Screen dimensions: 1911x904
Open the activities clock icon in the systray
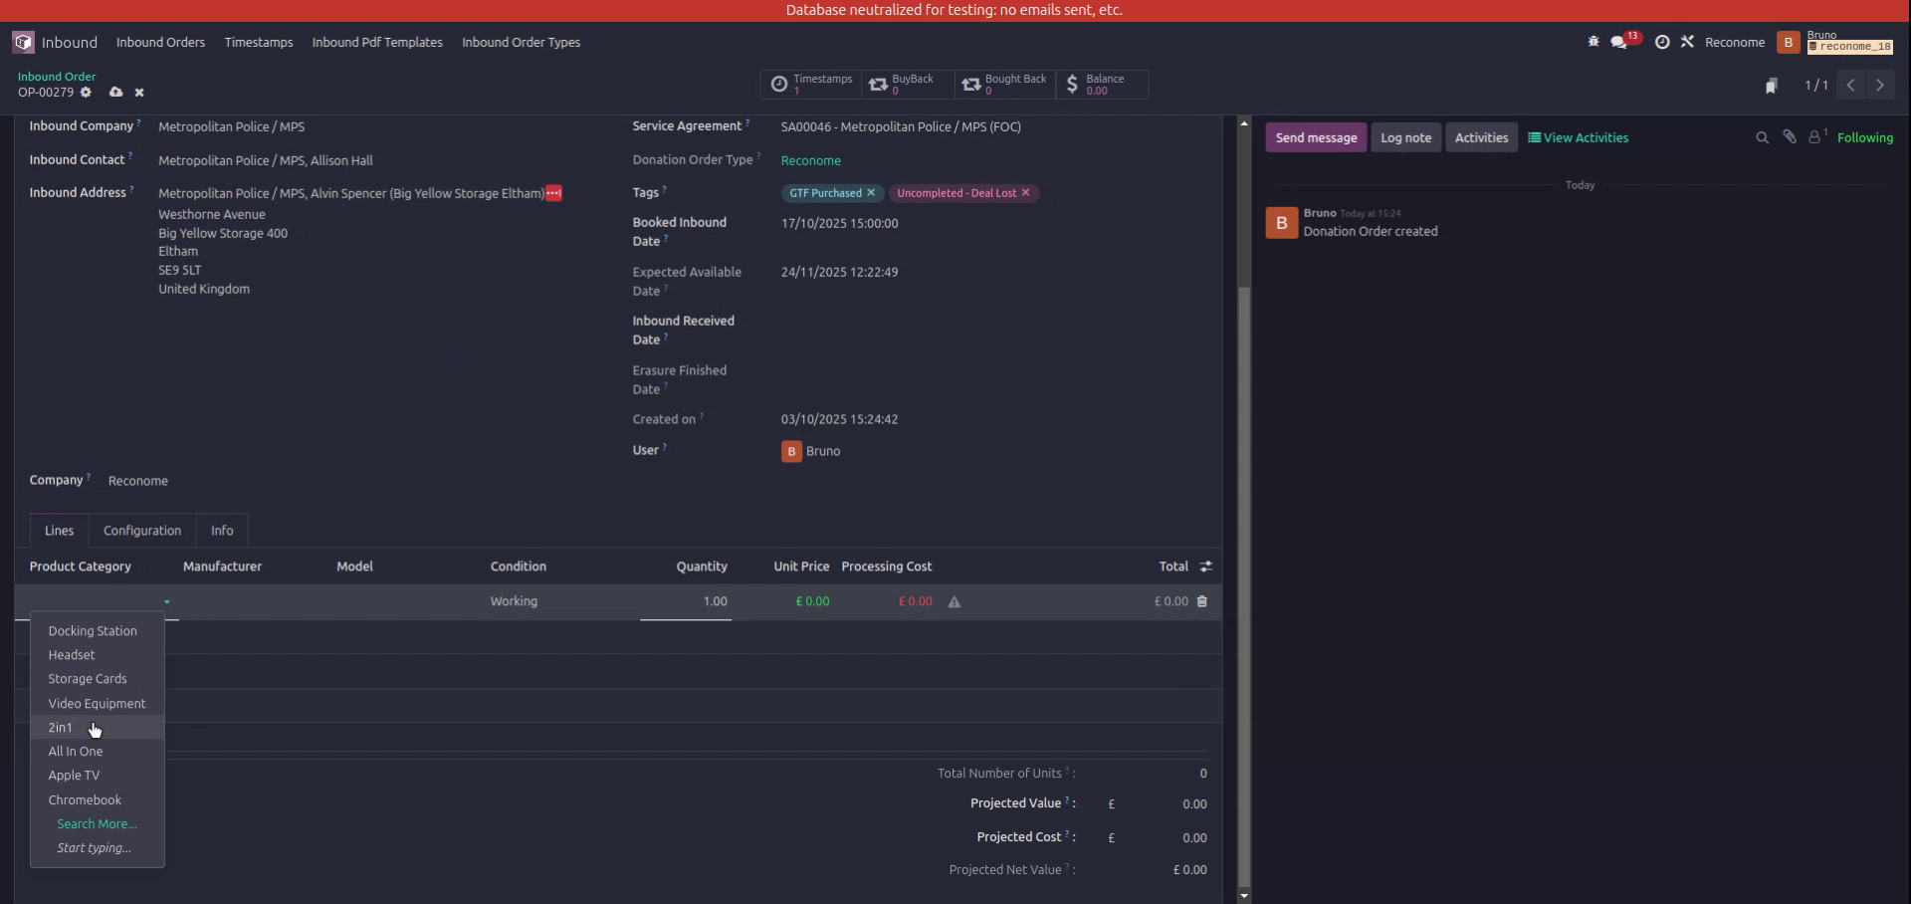click(x=1662, y=42)
